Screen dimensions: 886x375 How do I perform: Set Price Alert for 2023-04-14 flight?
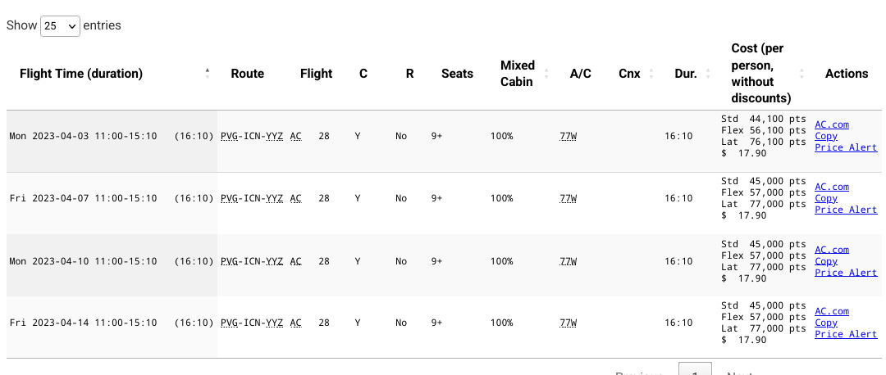(846, 334)
